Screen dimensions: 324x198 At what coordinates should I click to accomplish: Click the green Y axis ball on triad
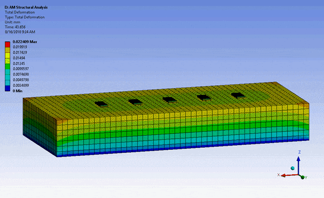pos(303,177)
